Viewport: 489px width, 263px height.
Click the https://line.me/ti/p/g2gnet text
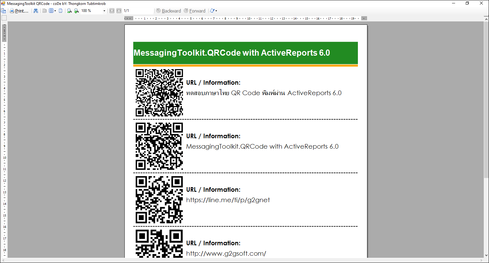228,200
